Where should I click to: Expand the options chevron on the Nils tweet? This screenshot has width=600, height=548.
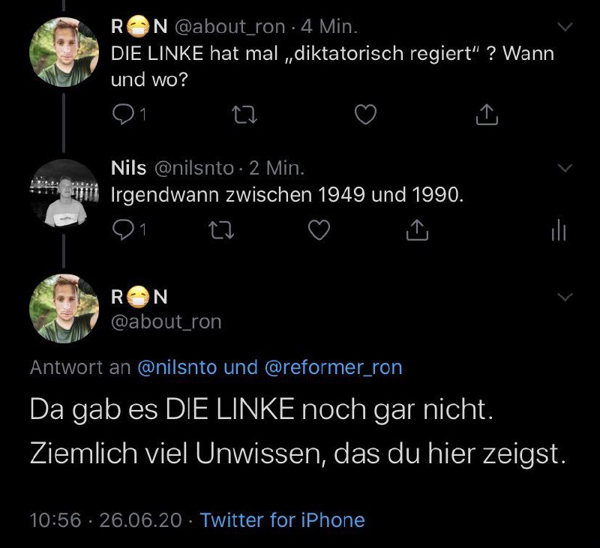pos(565,167)
